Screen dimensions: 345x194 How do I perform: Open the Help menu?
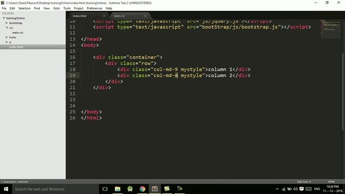pos(109,9)
